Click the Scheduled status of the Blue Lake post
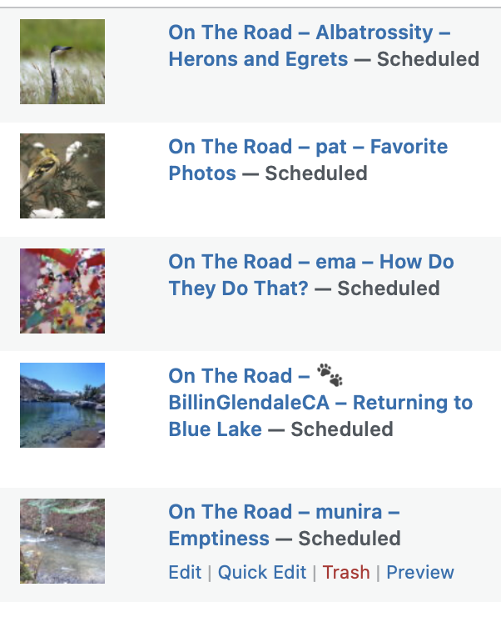The height and width of the screenshot is (617, 501). pos(341,430)
